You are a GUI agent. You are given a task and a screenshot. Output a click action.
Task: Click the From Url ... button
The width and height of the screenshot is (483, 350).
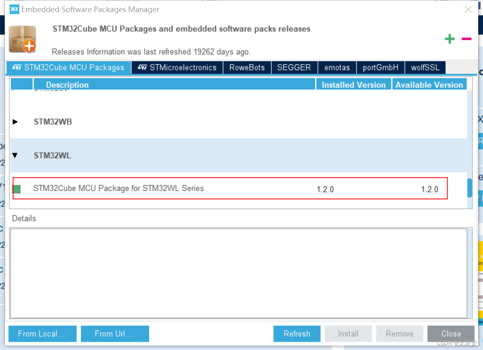[115, 334]
